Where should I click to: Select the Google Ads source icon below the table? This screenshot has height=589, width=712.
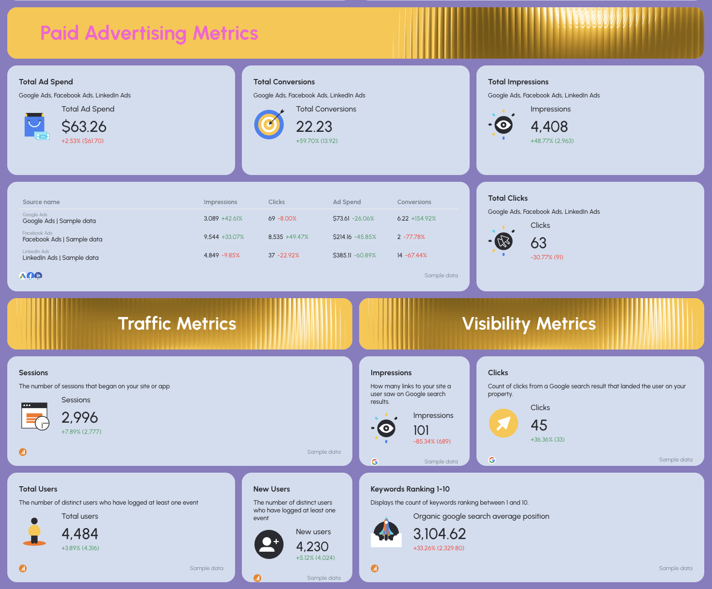22,275
